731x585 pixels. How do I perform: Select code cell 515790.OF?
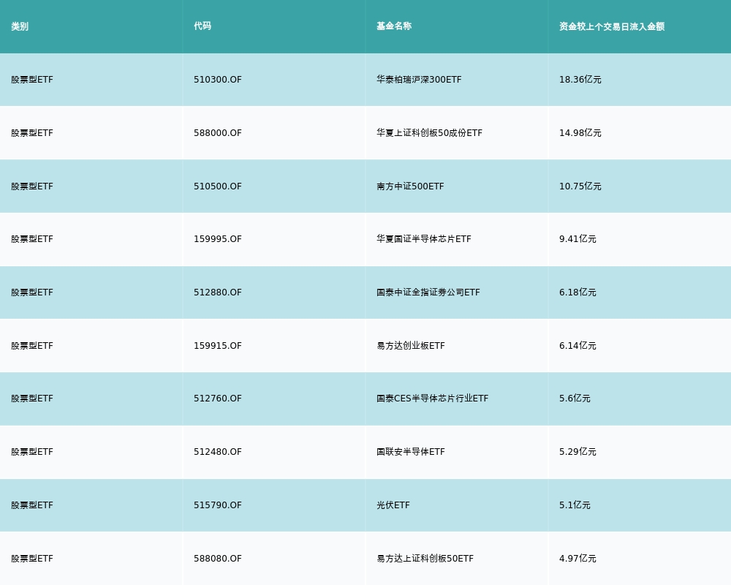coord(218,505)
